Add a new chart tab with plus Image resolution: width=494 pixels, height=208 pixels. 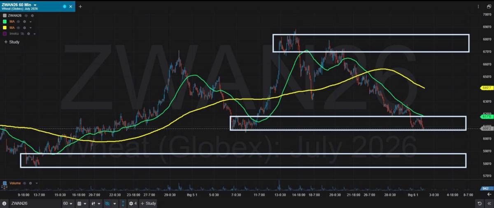[80, 6]
